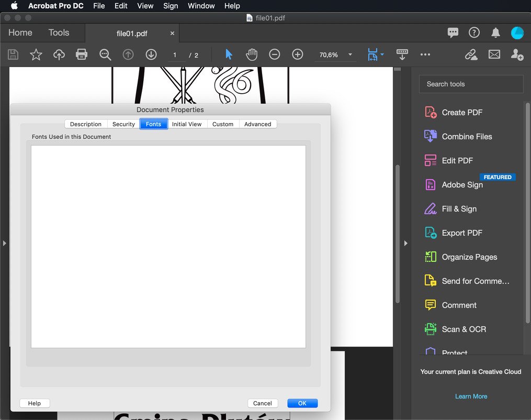Viewport: 531px width, 420px height.
Task: Click the Print icon
Action: tap(82, 54)
